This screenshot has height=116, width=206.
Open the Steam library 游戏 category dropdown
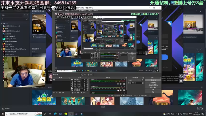(x=12, y=15)
